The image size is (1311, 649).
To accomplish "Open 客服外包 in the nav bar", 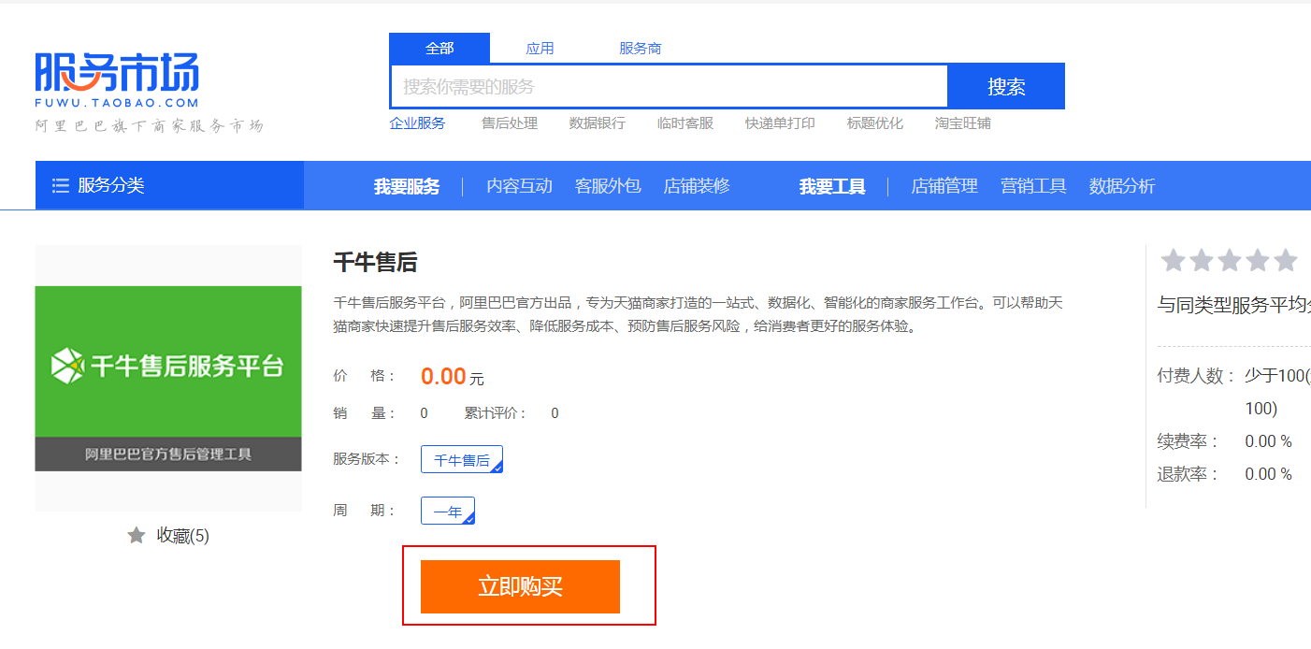I will pyautogui.click(x=608, y=186).
